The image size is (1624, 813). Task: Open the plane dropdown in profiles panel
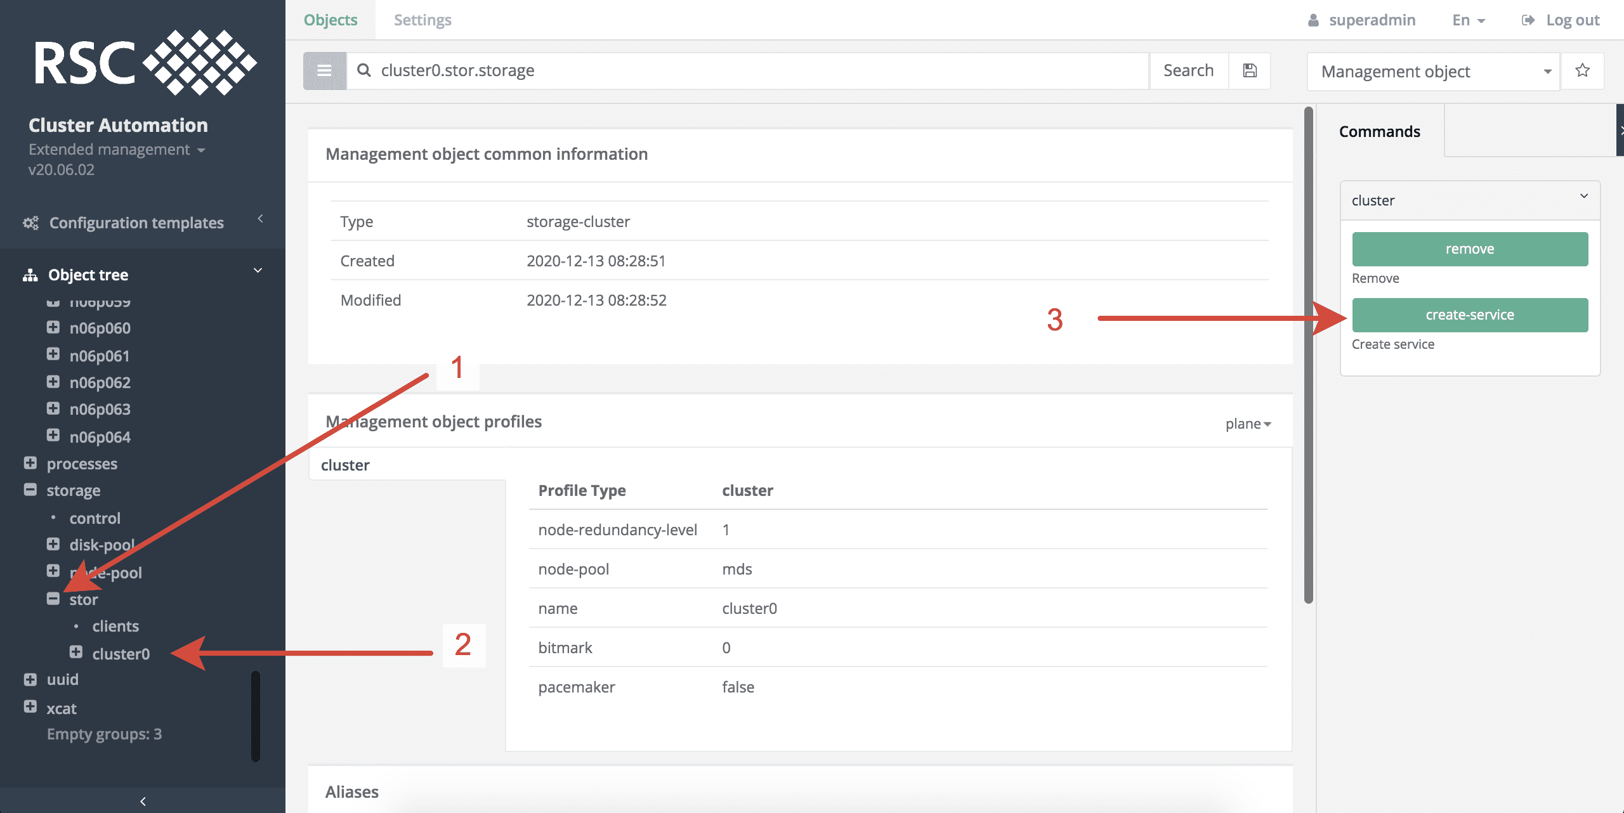pos(1247,423)
